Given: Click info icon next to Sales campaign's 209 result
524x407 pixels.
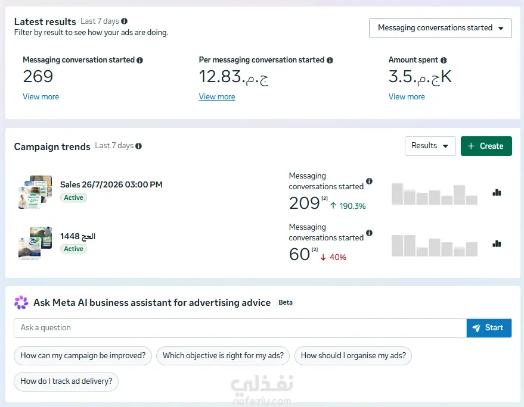Looking at the screenshot, I should 369,181.
